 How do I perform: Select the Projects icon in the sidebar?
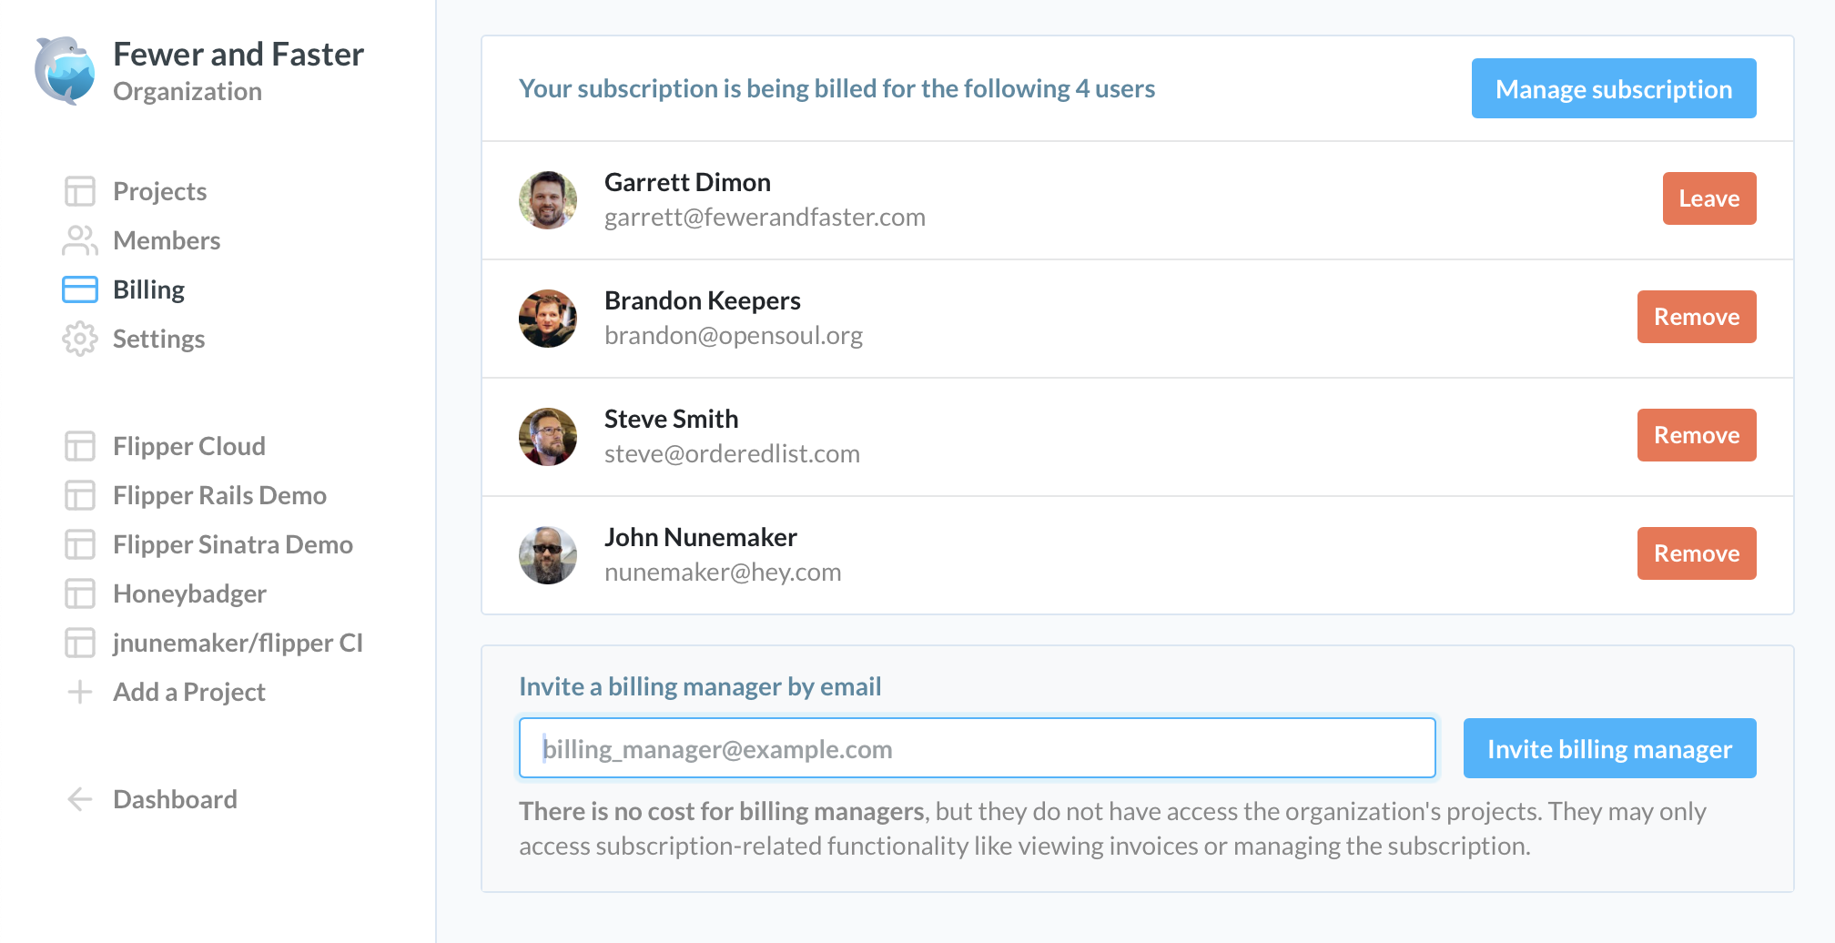click(80, 191)
